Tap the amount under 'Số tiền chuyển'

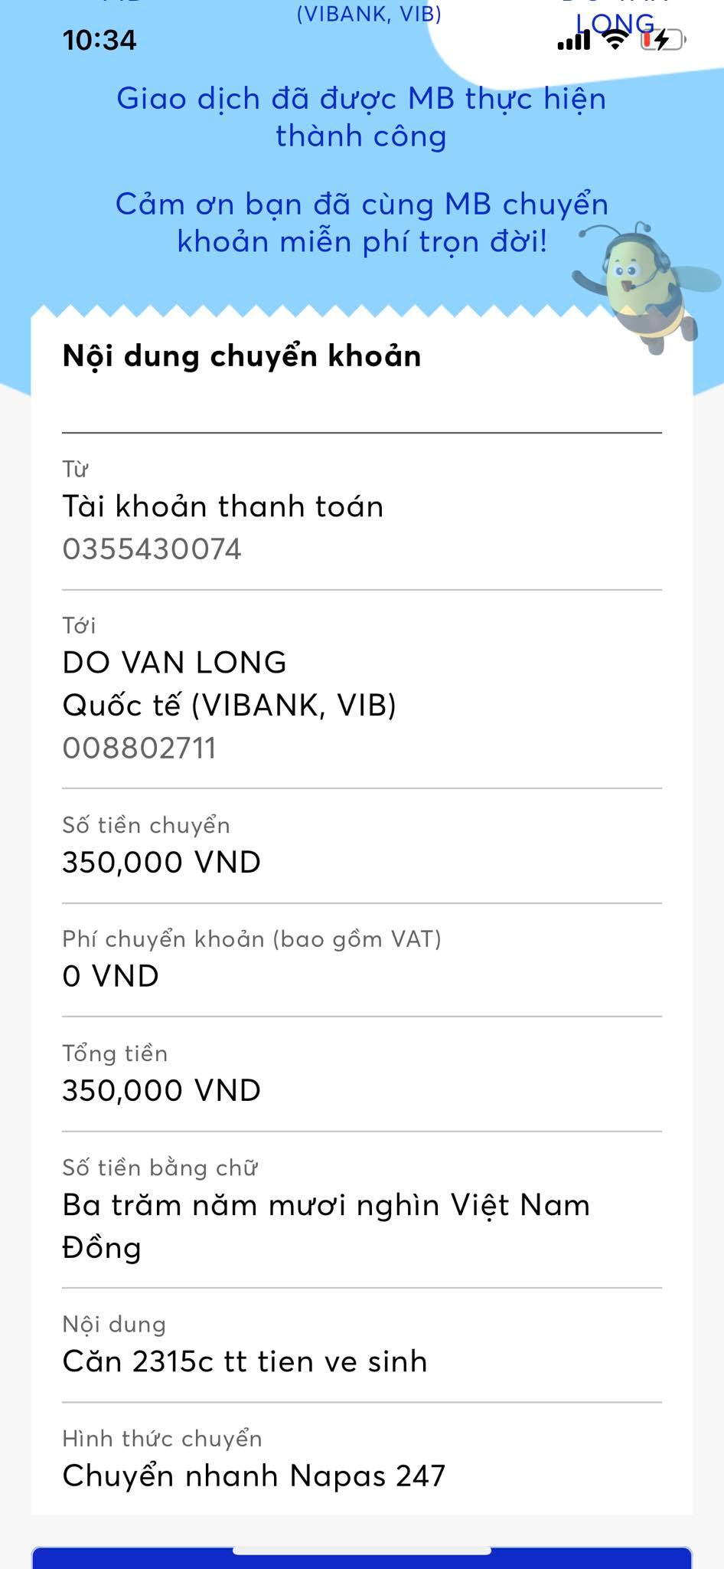tap(161, 863)
